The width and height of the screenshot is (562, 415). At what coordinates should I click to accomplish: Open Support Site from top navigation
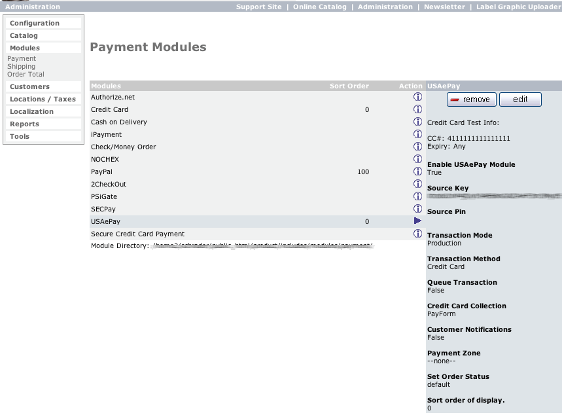tap(258, 7)
